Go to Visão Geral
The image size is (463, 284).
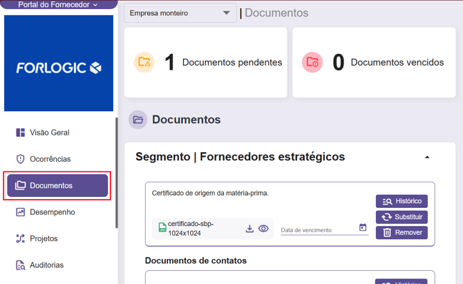49,133
